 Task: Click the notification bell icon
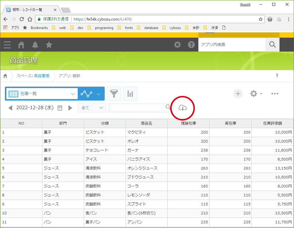pyautogui.click(x=35, y=45)
